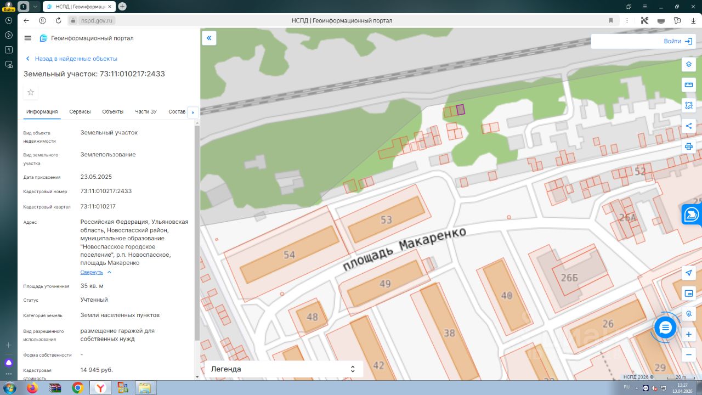Switch to the Части ЗУ tab

point(146,112)
